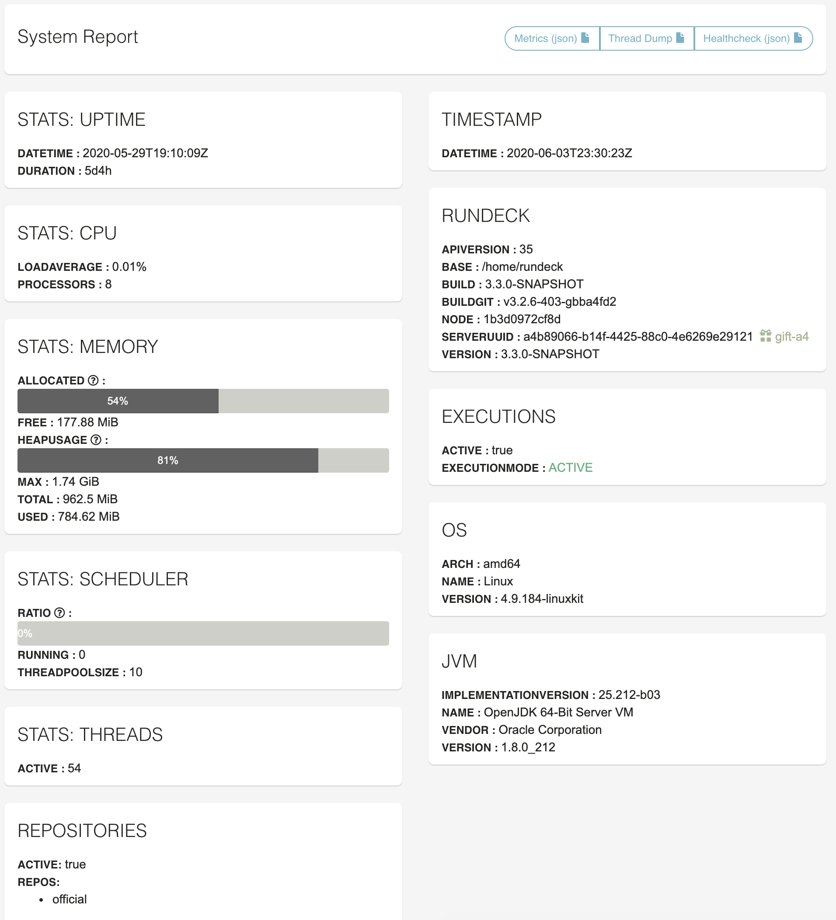
Task: Click the allocated memory 54% progress bar
Action: click(x=203, y=401)
